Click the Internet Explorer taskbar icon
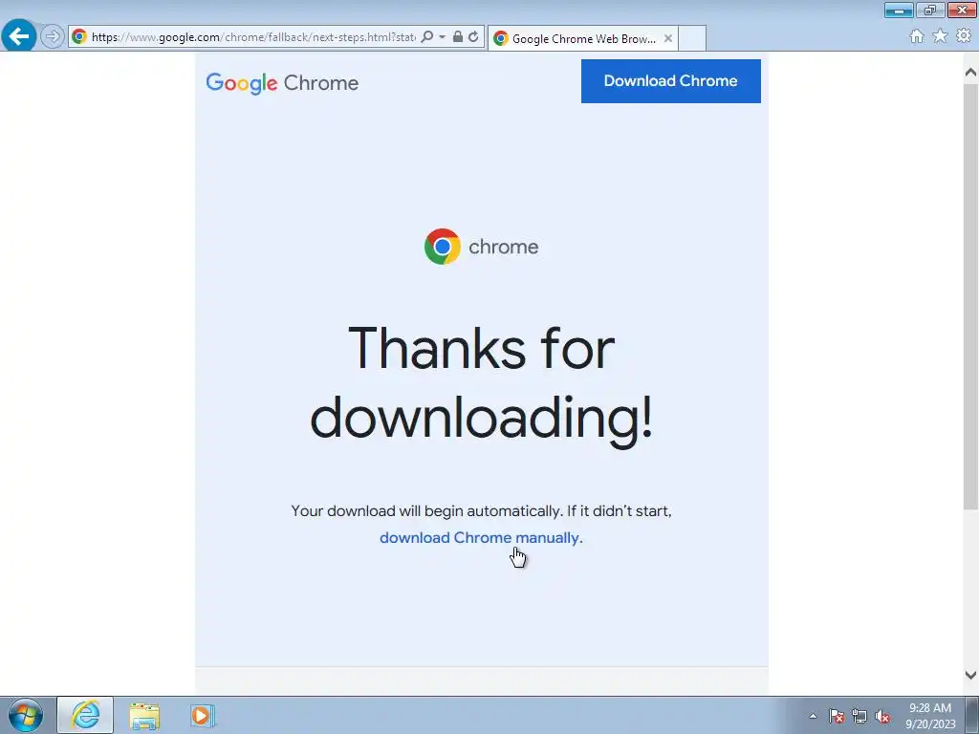The image size is (979, 734). click(85, 715)
